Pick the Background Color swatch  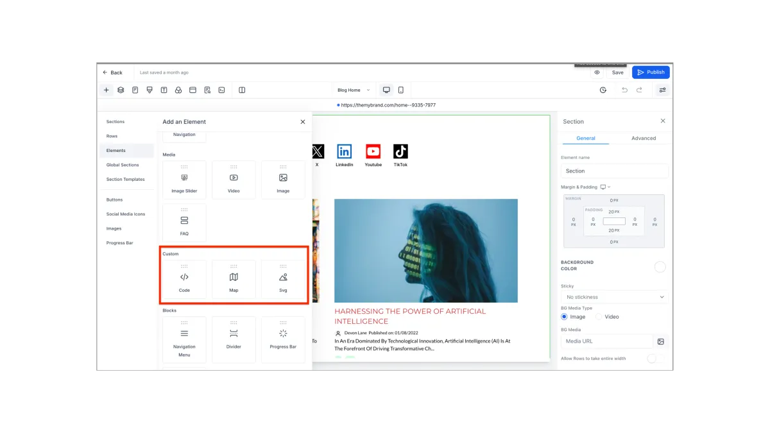660,267
